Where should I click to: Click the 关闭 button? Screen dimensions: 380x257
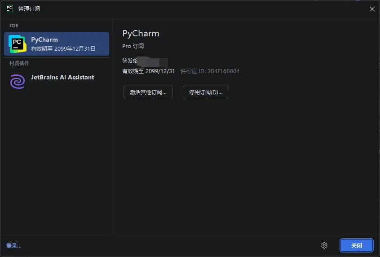(x=357, y=245)
